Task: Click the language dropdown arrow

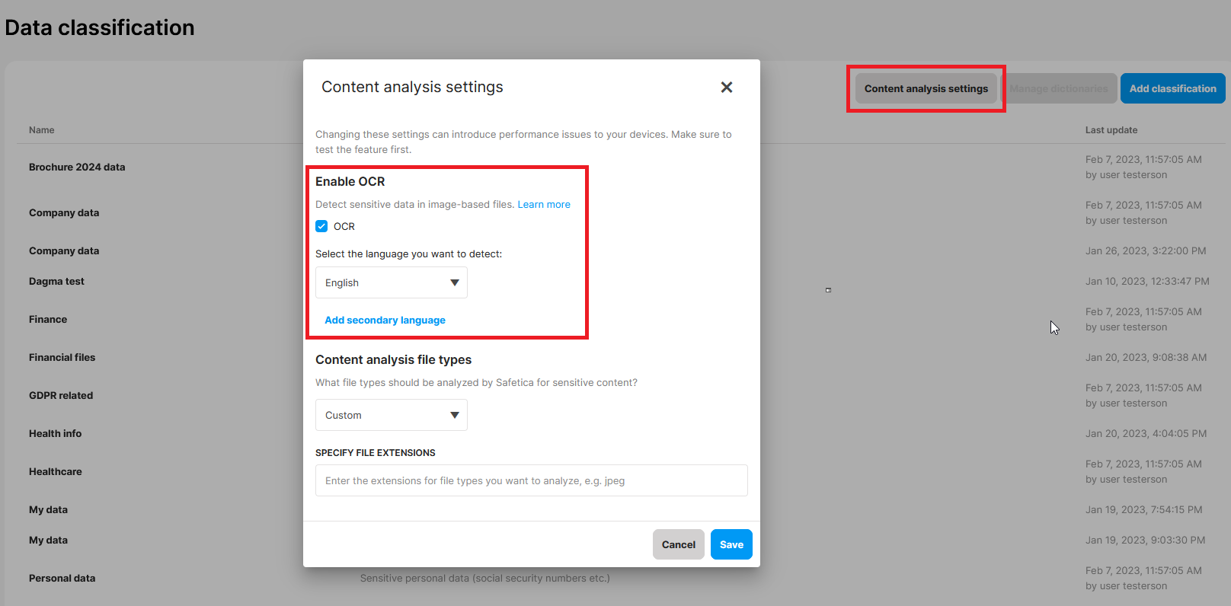Action: [x=455, y=282]
